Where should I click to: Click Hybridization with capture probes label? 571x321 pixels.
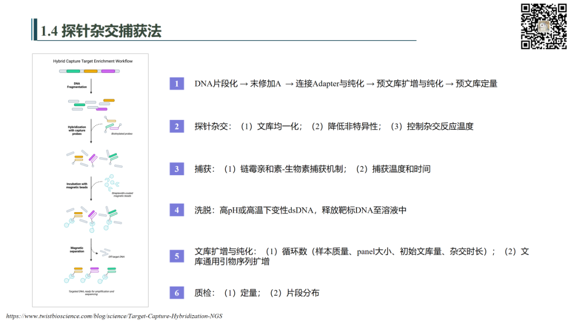click(x=77, y=131)
